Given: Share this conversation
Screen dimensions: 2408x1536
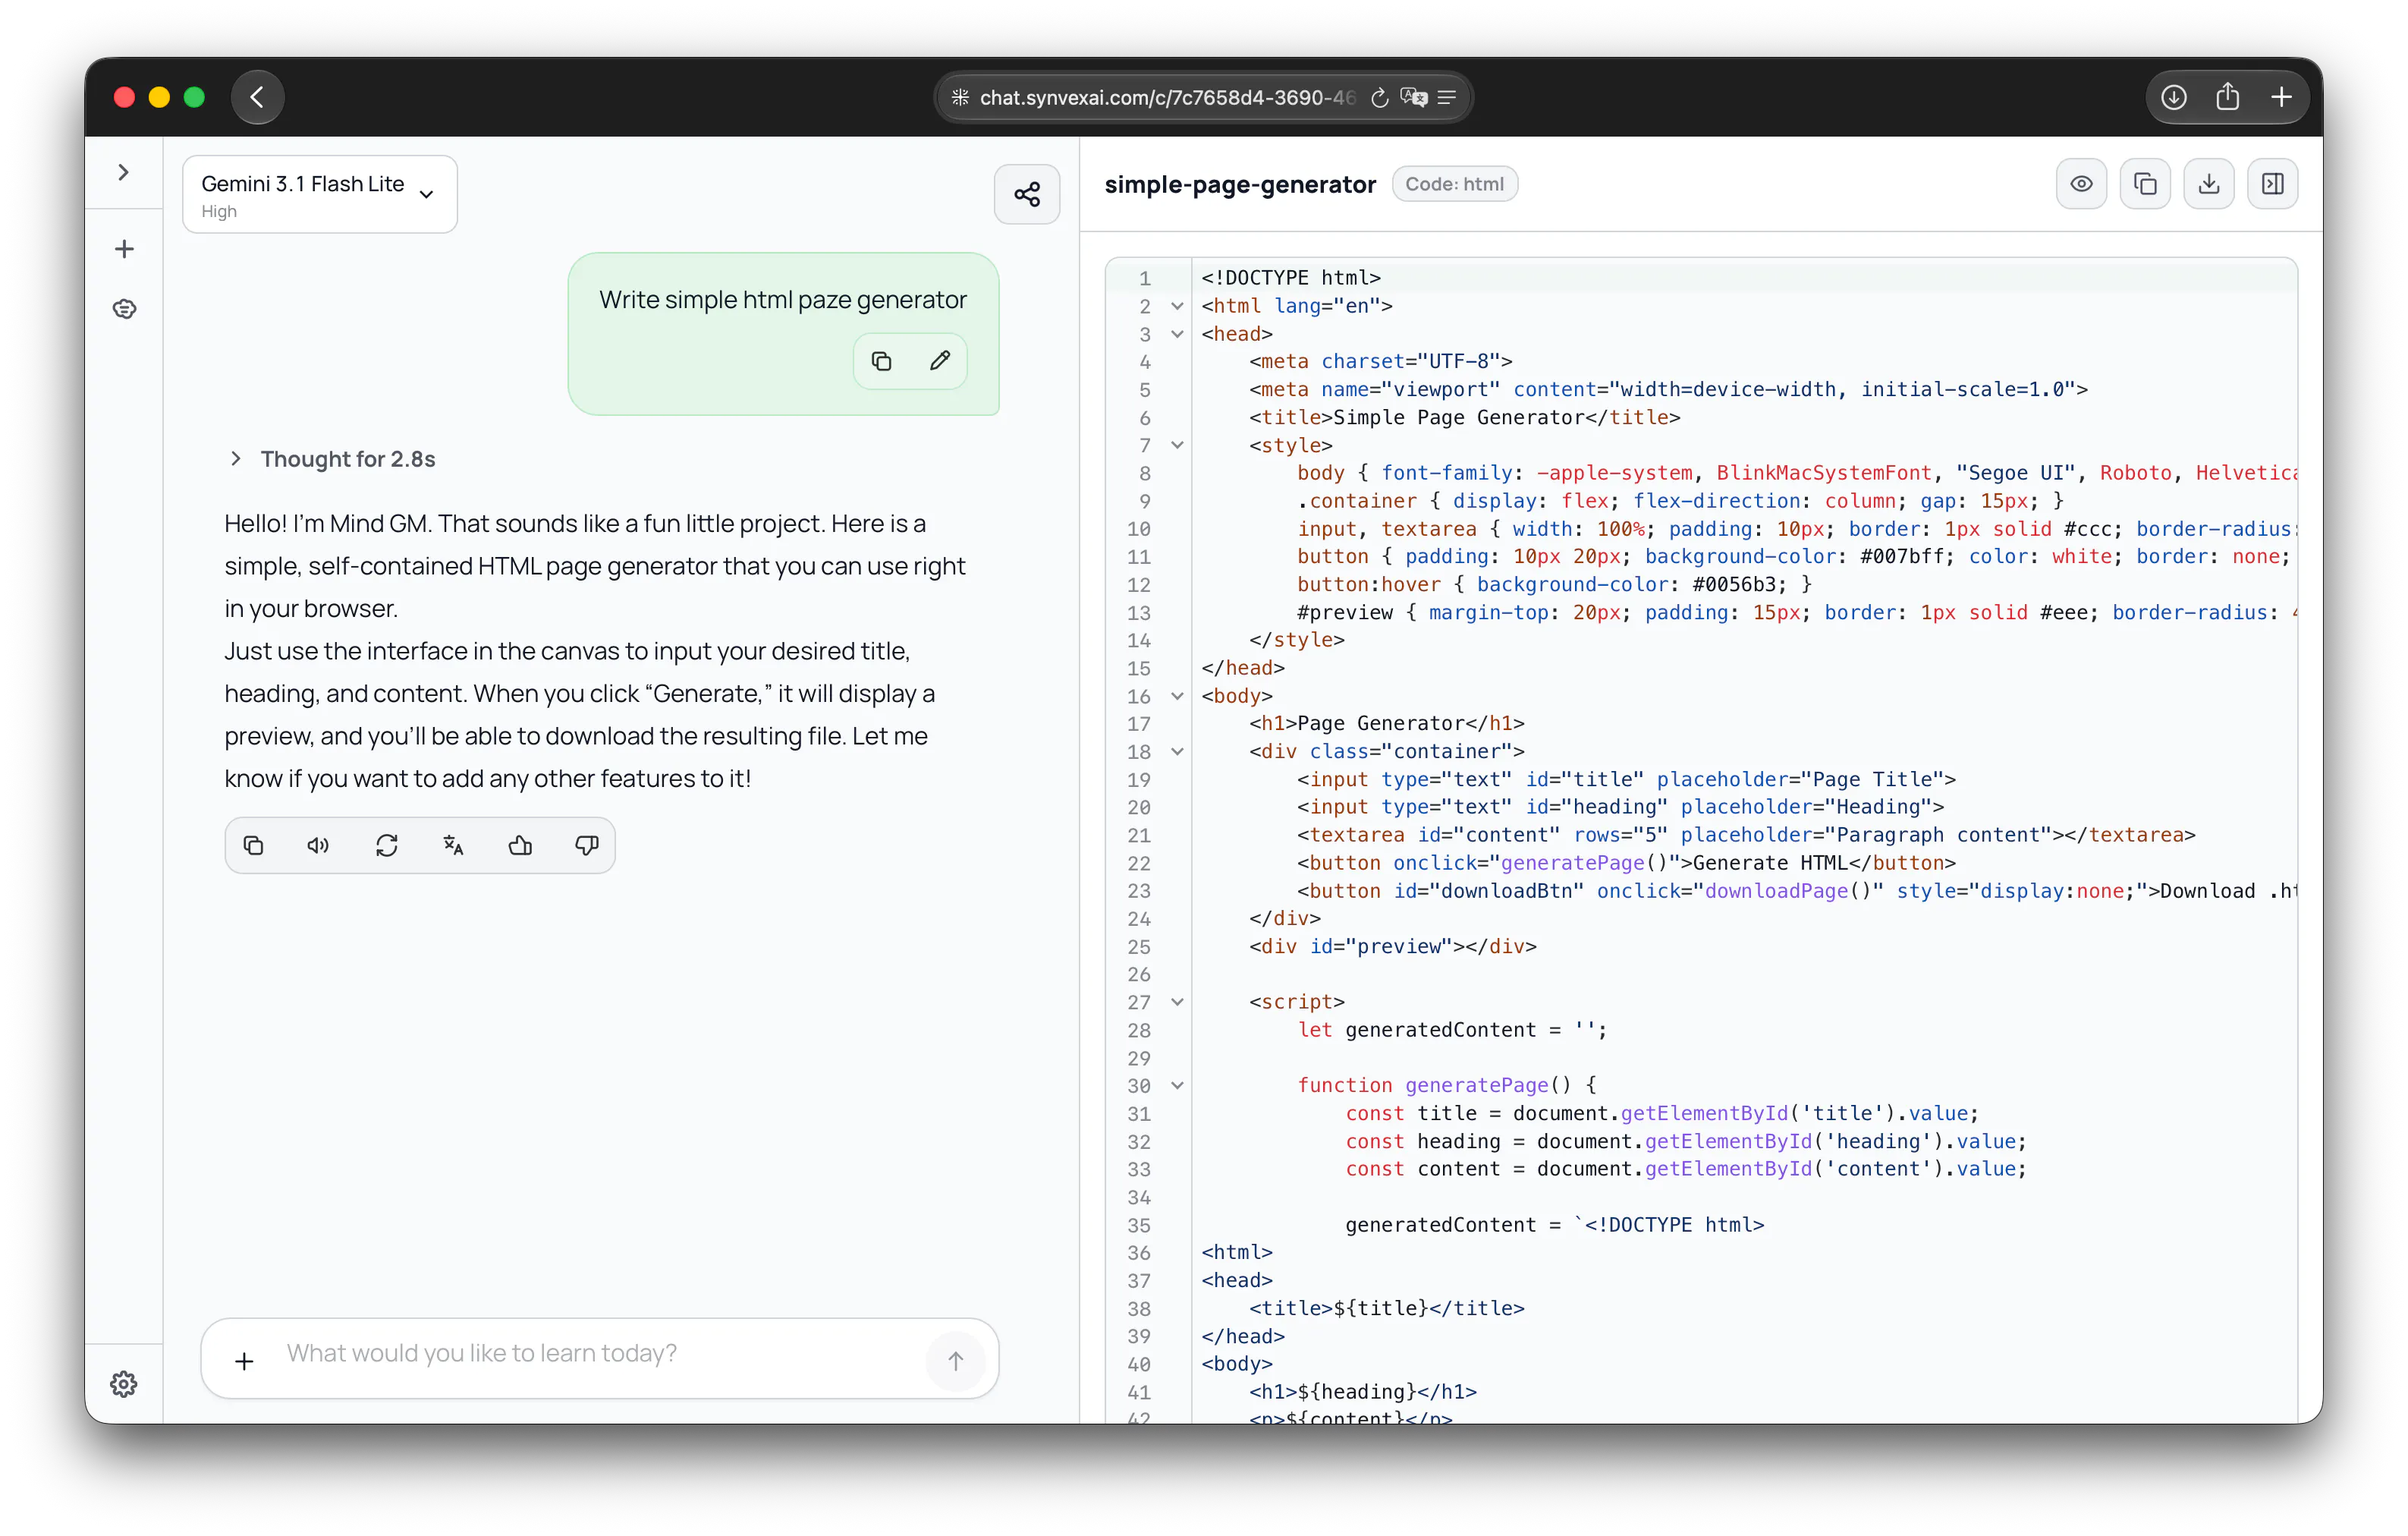Looking at the screenshot, I should click(1026, 194).
